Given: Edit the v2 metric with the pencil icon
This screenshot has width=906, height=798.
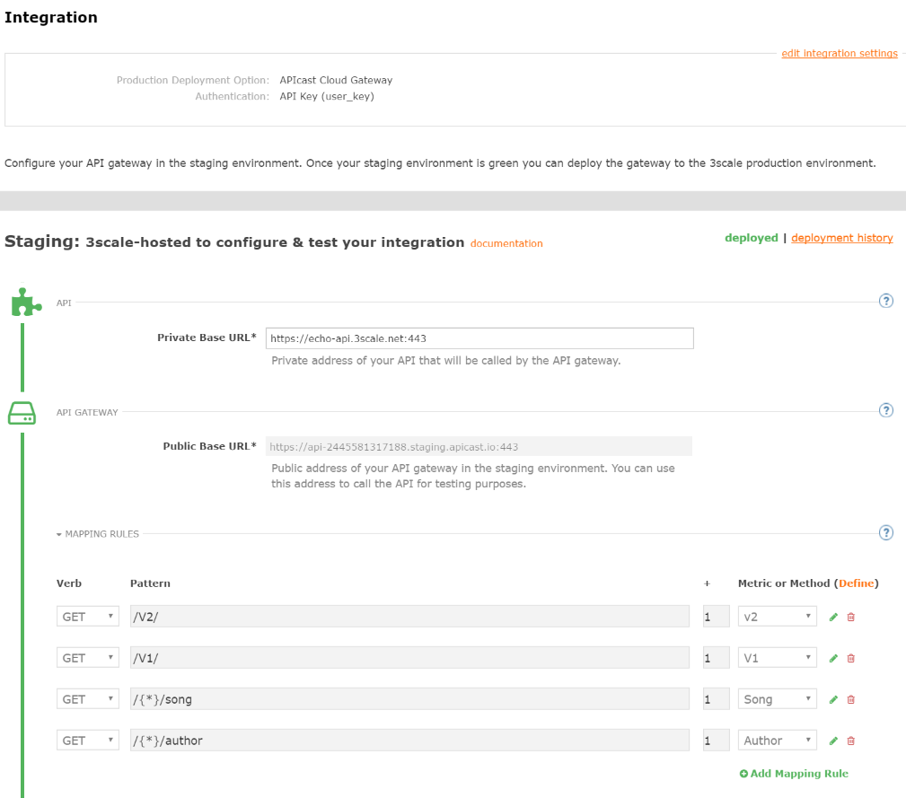Looking at the screenshot, I should point(831,616).
